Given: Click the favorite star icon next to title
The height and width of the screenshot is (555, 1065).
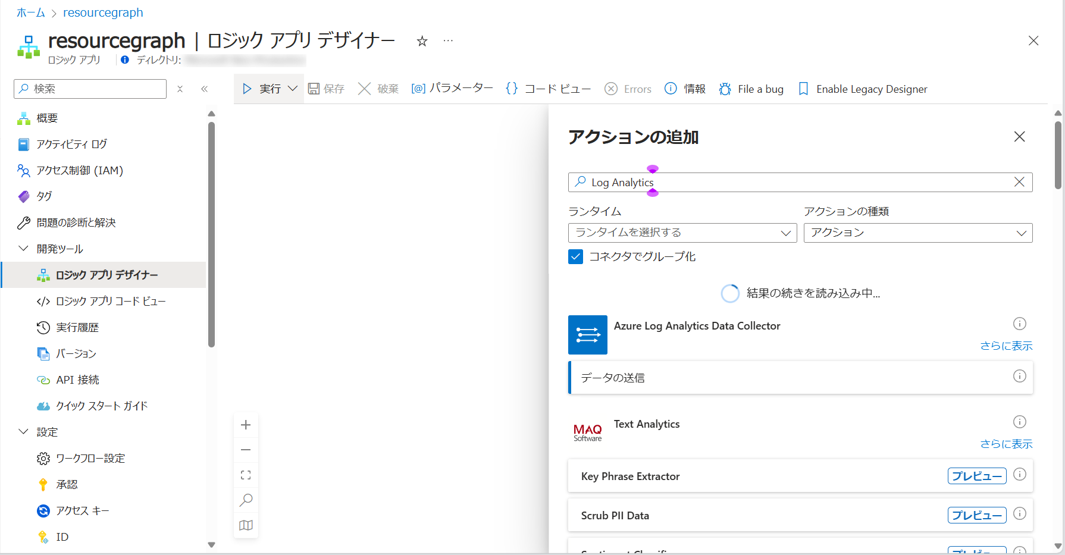Looking at the screenshot, I should point(422,41).
